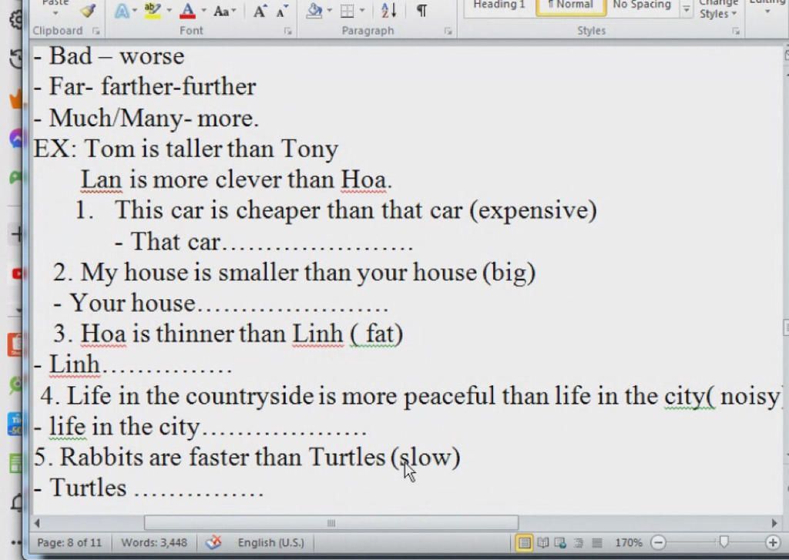Click the English (U.S.) language indicator
789x560 pixels.
point(270,543)
